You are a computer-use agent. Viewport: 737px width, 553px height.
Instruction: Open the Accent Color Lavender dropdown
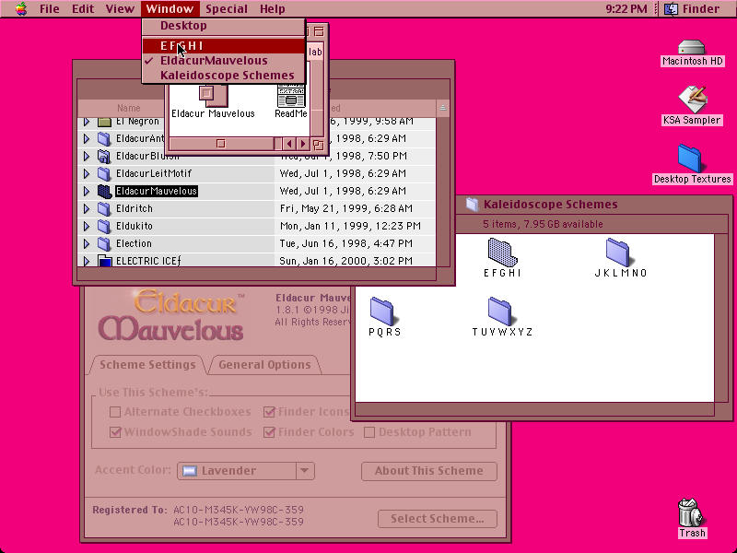[x=245, y=471]
